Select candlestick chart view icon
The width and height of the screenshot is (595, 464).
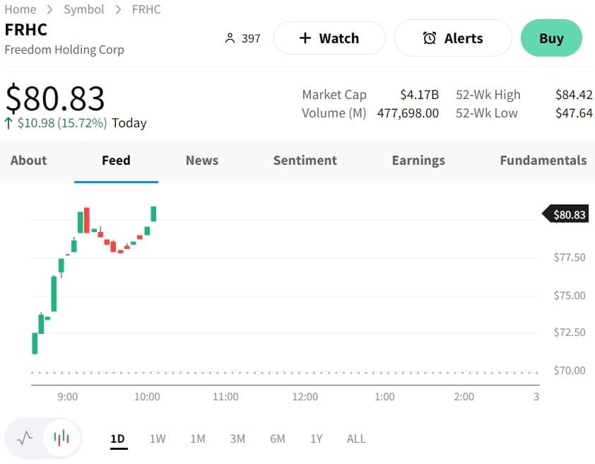[62, 438]
